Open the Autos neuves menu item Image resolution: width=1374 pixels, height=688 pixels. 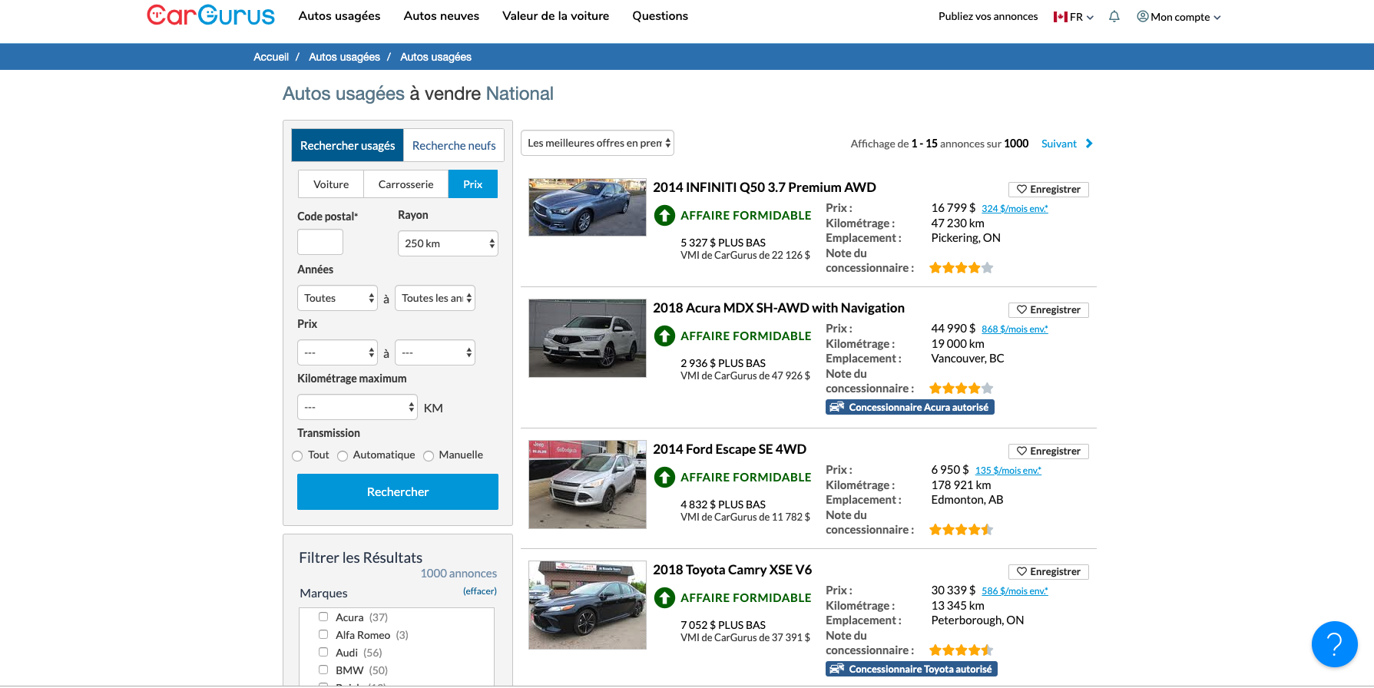(442, 15)
